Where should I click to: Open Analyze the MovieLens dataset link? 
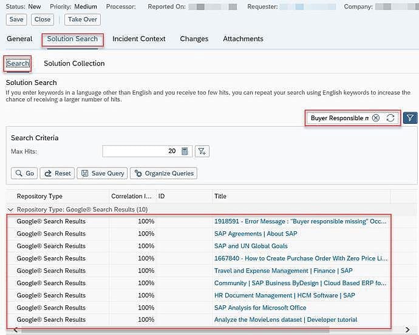(x=285, y=319)
